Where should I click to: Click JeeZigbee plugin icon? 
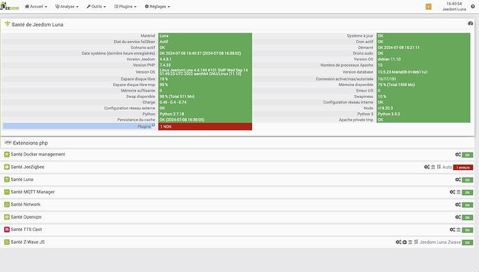(x=7, y=167)
